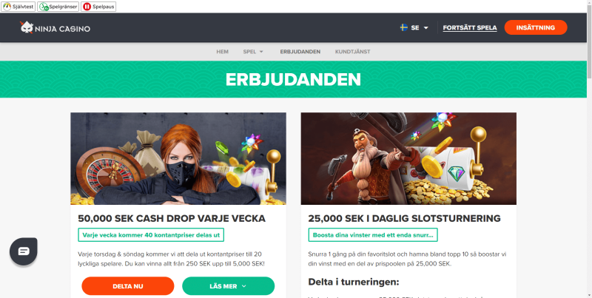This screenshot has height=298, width=592.
Task: Click the 25,000 SEK daglig slotsturnering heading
Action: (404, 218)
